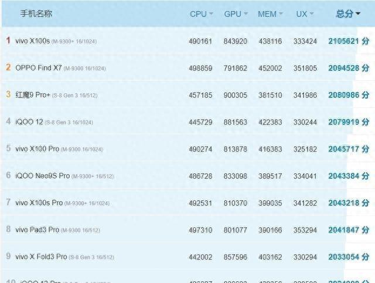Screen dimensions: 375x283
Task: Sort by CPU column dropdown arrow
Action: pyautogui.click(x=211, y=14)
